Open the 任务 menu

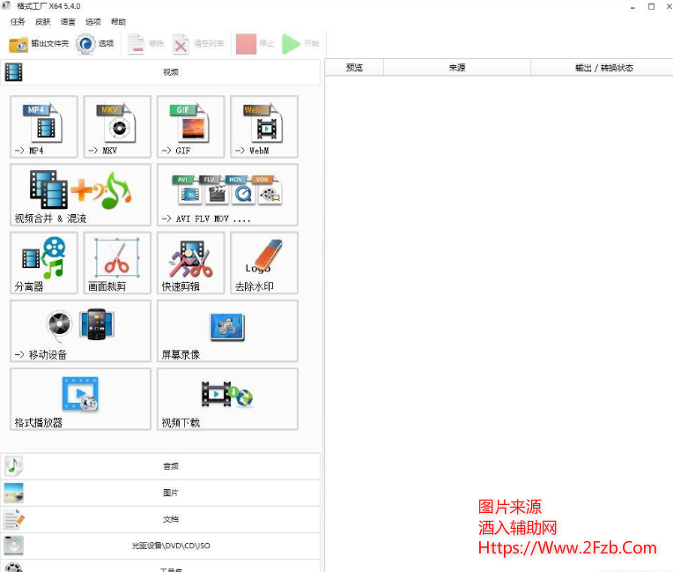18,22
